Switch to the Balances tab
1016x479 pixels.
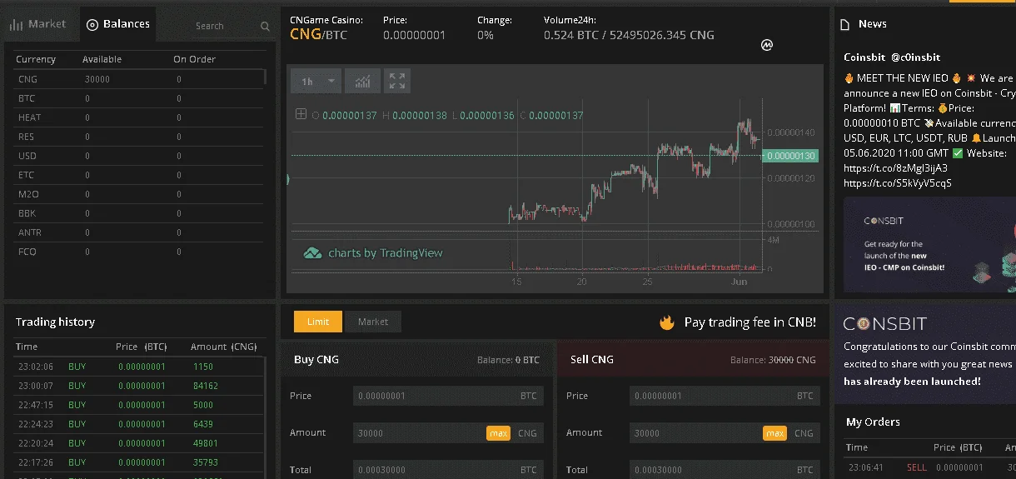click(x=118, y=24)
